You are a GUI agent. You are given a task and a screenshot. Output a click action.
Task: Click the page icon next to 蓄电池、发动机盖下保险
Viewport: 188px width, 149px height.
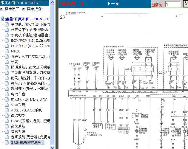pyautogui.click(x=7, y=24)
